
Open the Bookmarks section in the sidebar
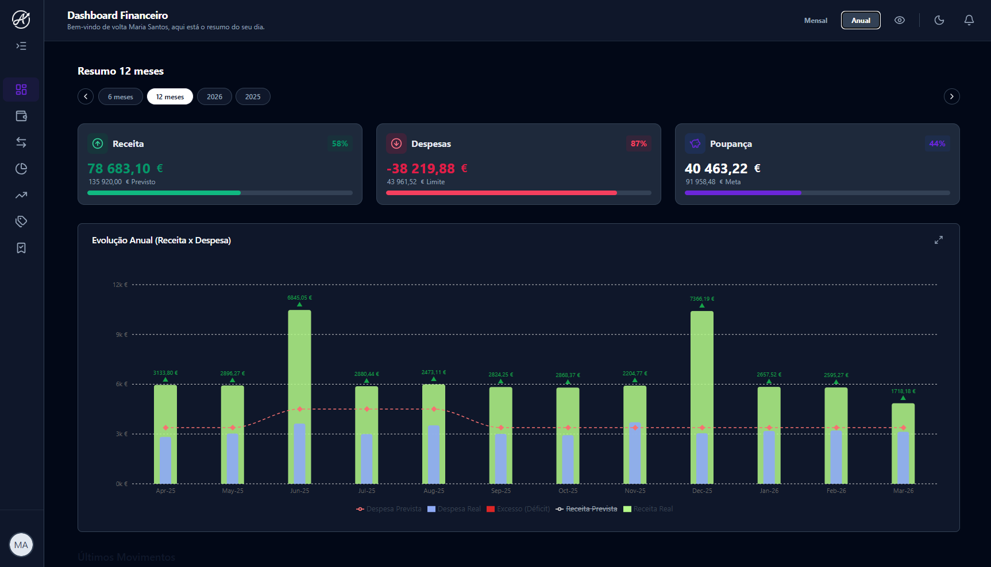[x=21, y=248]
